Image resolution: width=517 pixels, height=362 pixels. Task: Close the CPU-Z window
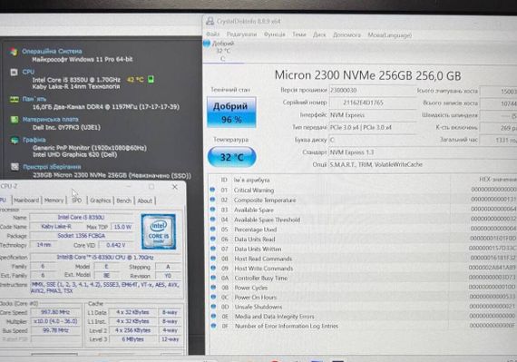[175, 187]
